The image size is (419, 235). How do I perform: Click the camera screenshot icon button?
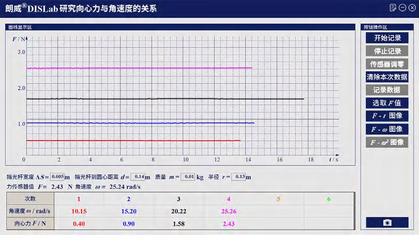387,222
